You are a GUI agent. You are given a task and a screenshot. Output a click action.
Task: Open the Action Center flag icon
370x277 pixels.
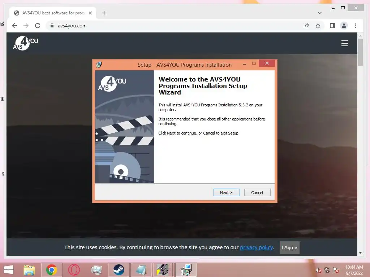[336, 270]
